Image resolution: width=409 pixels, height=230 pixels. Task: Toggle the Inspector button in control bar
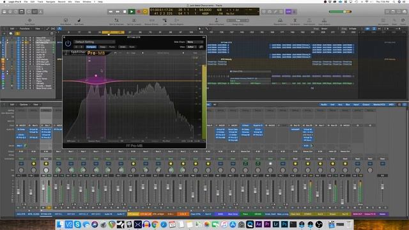[x=10, y=11]
